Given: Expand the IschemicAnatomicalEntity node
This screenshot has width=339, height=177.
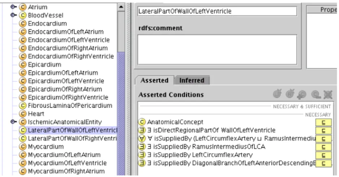Looking at the screenshot, I should point(13,122).
